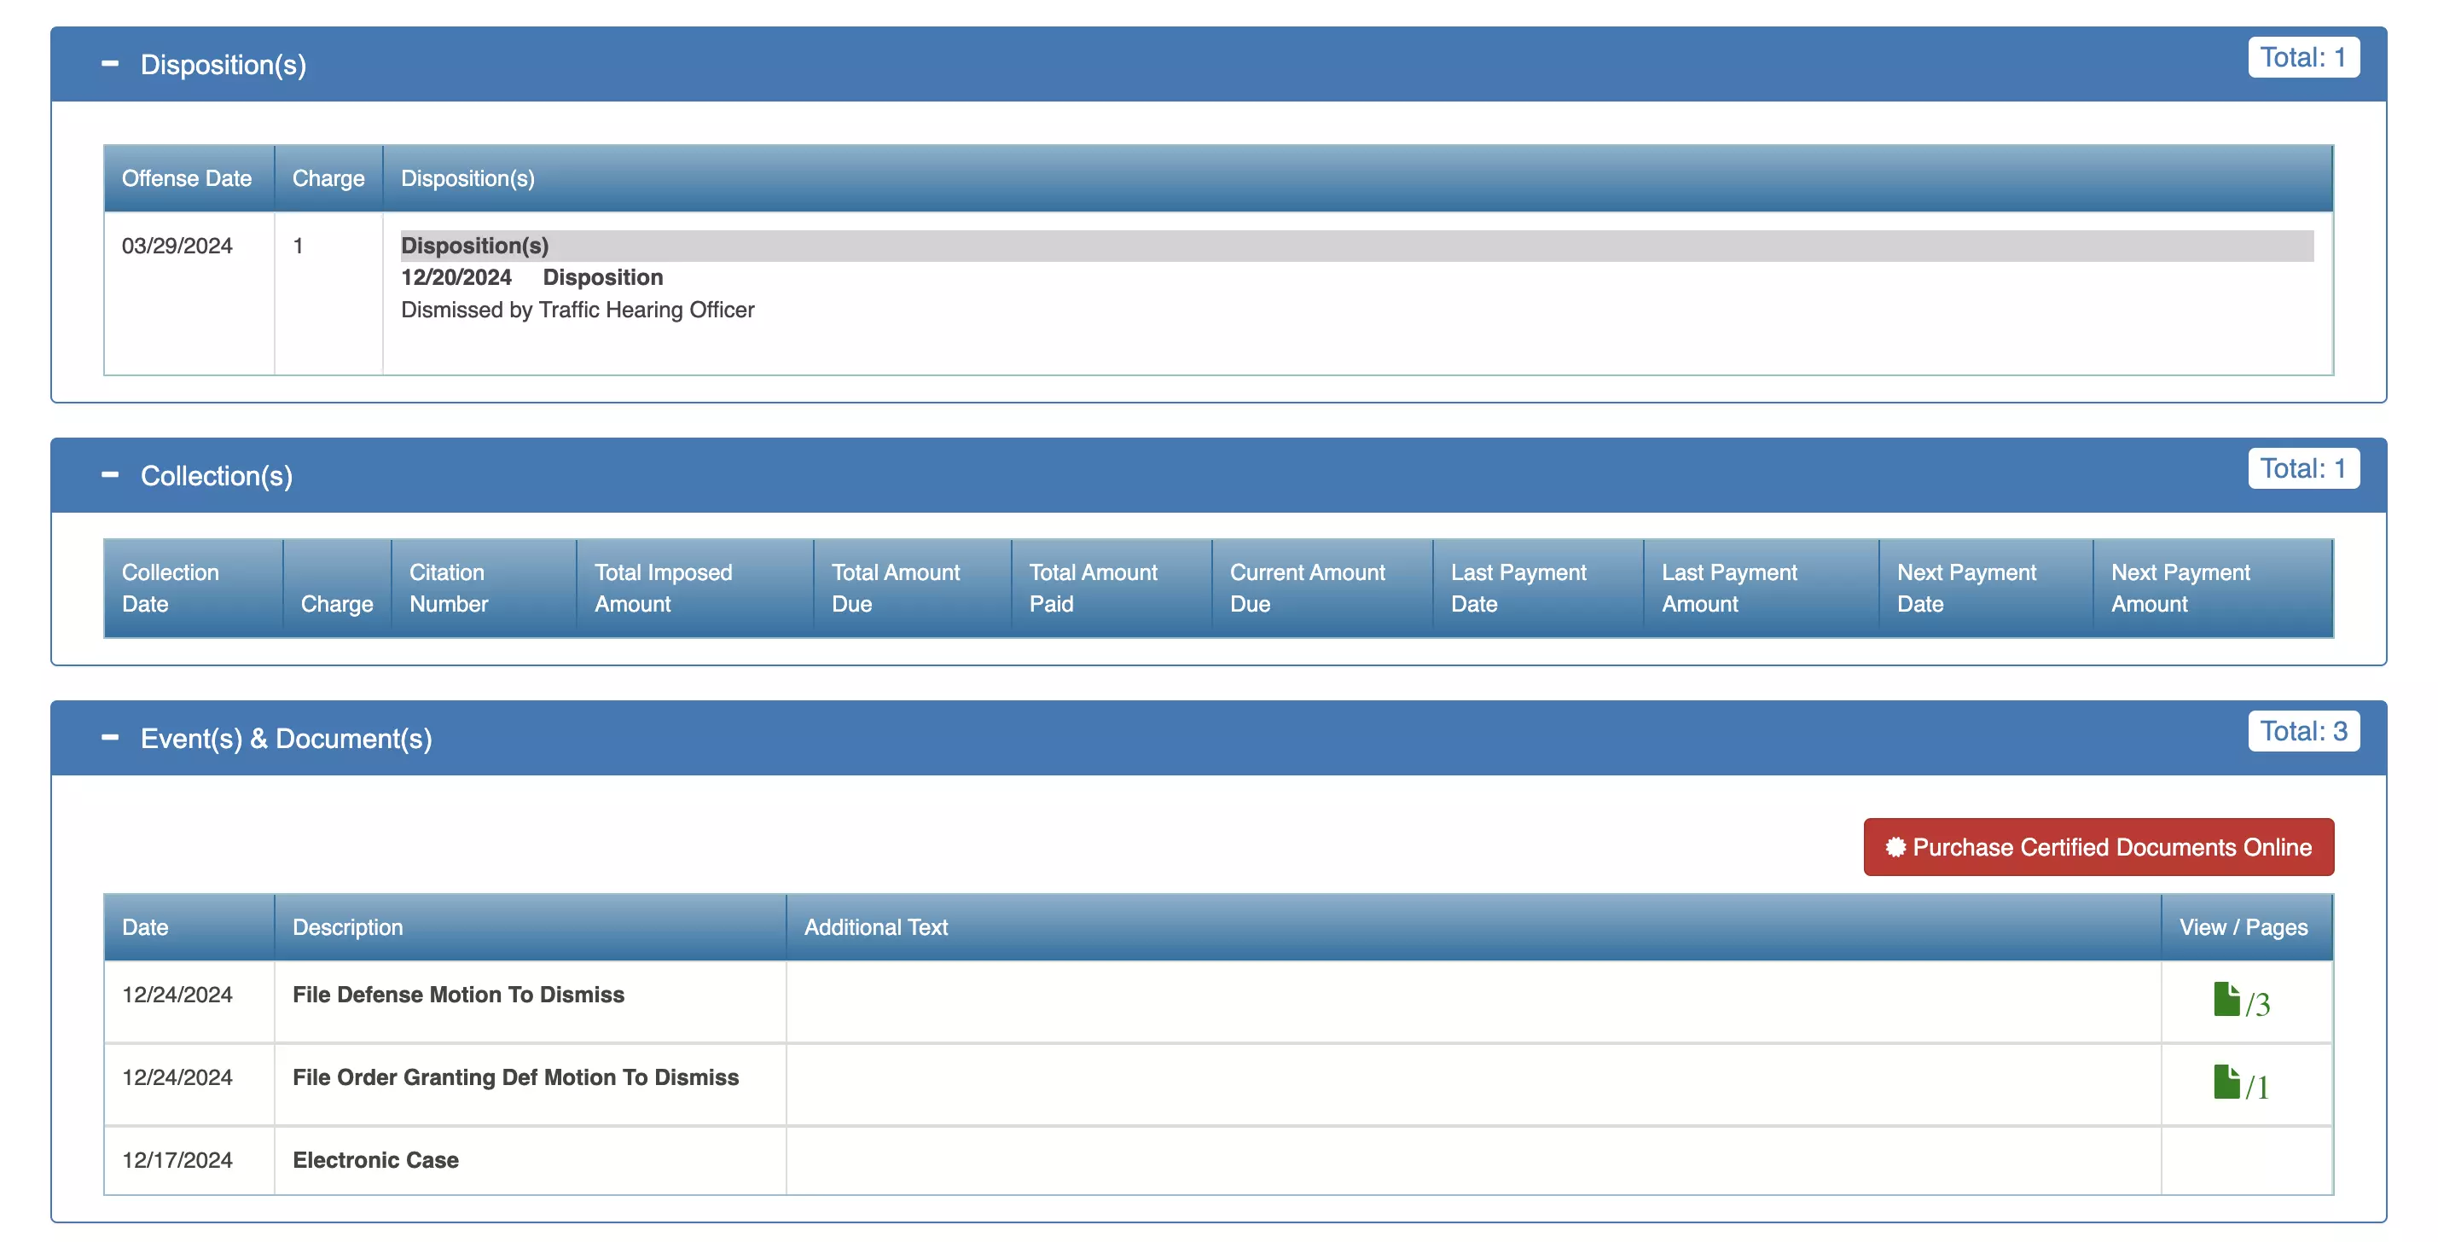This screenshot has width=2438, height=1242.
Task: Click the Last Payment Amount header
Action: 1762,588
